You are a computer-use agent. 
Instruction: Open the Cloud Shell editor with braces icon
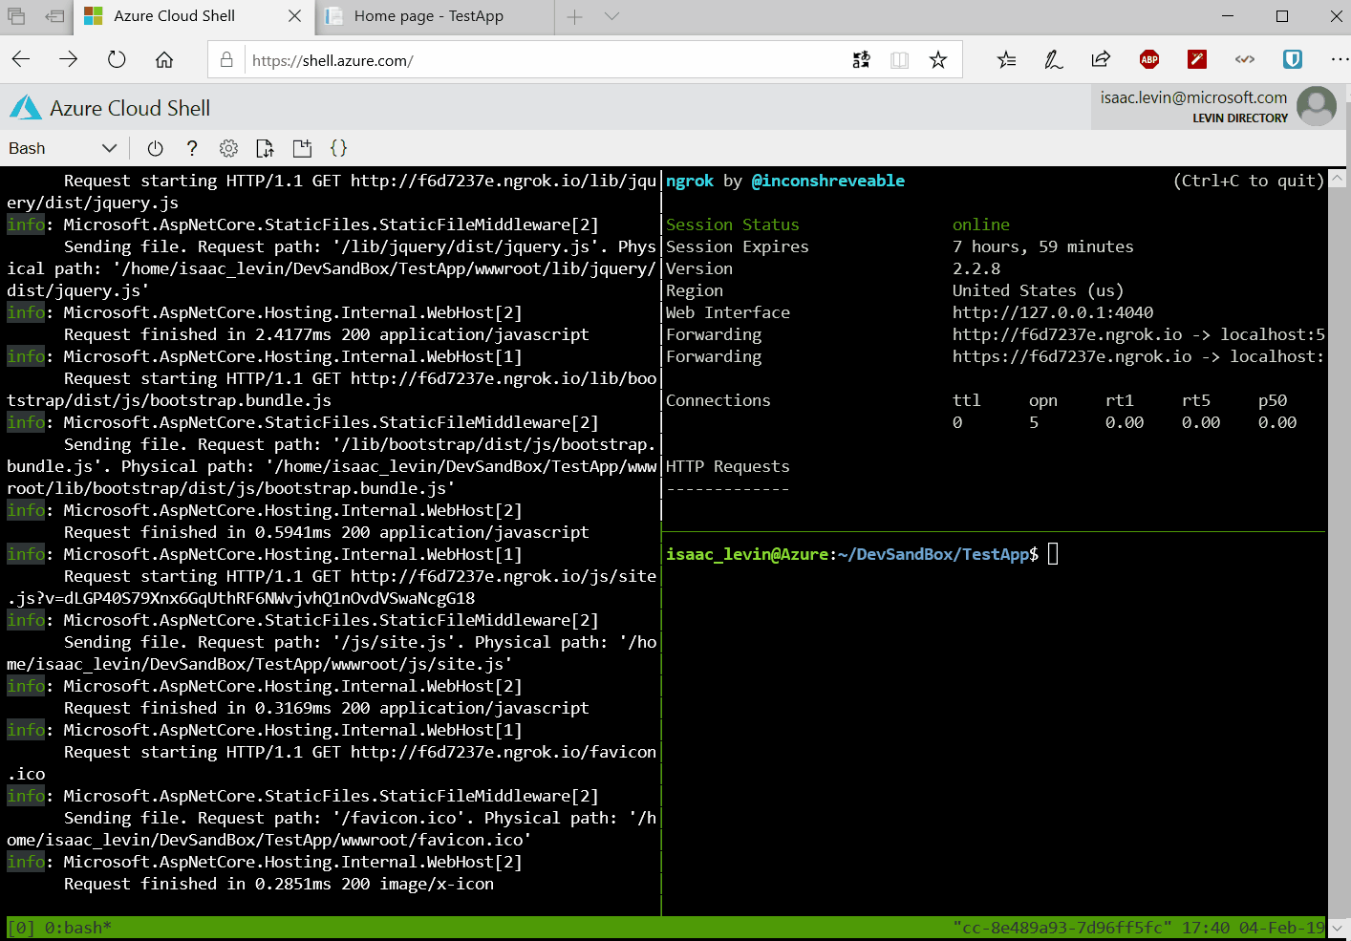coord(338,148)
